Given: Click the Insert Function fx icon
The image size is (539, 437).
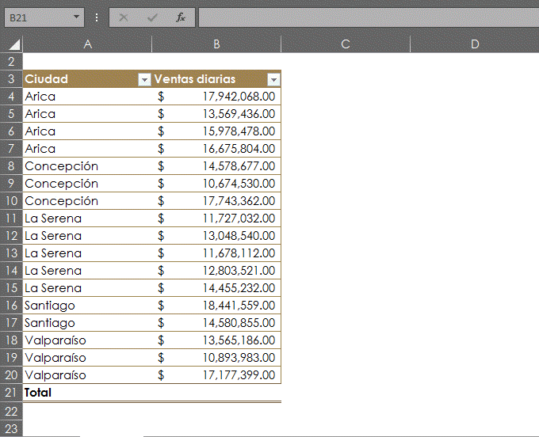Looking at the screenshot, I should [x=181, y=17].
